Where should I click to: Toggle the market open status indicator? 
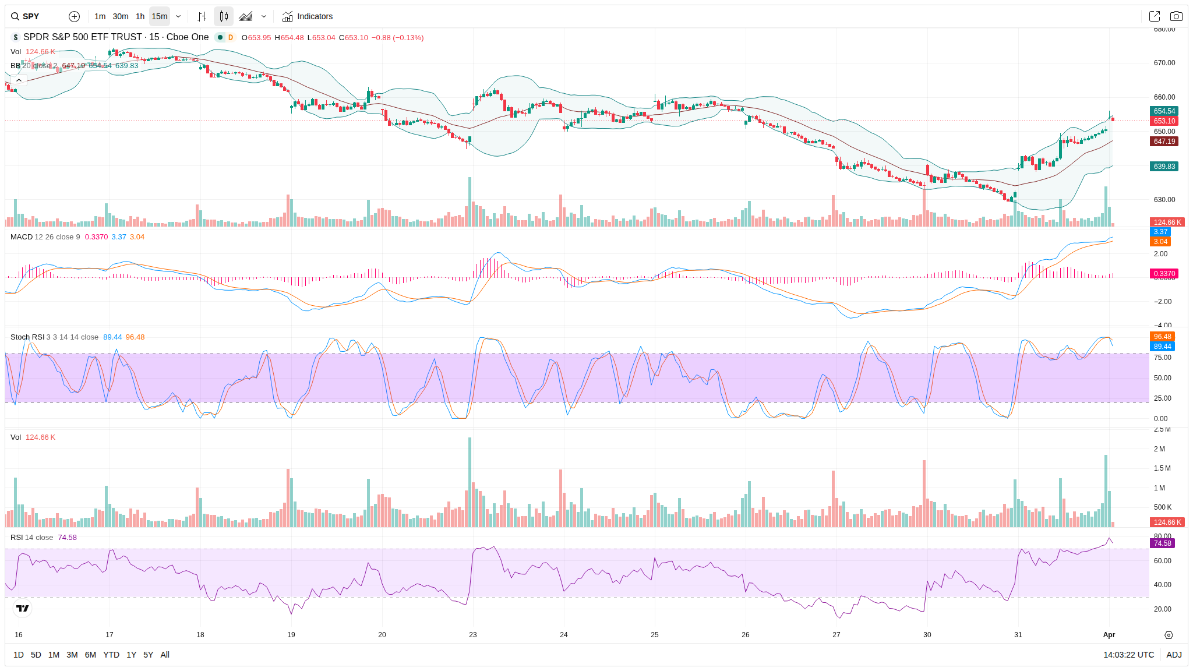pyautogui.click(x=220, y=37)
